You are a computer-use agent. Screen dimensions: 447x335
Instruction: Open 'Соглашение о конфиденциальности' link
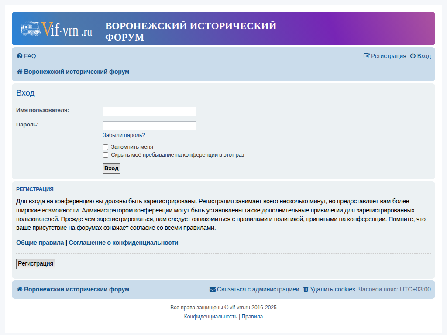[x=124, y=243]
